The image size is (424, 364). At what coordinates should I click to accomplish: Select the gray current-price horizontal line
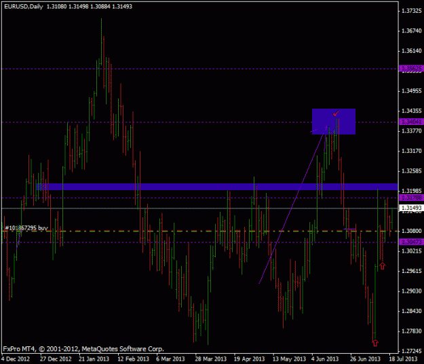pyautogui.click(x=199, y=208)
